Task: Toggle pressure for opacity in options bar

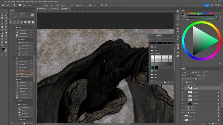Action: pyautogui.click(x=57, y=5)
